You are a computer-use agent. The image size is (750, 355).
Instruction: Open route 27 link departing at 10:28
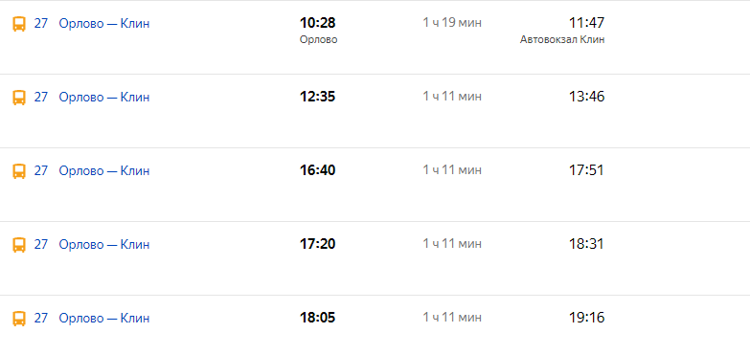[41, 23]
